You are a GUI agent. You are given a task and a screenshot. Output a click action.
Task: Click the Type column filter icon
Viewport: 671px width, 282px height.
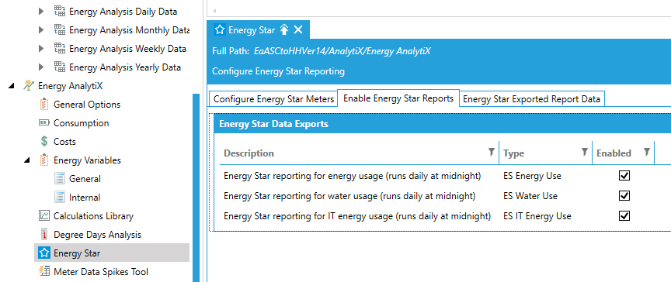pos(584,153)
